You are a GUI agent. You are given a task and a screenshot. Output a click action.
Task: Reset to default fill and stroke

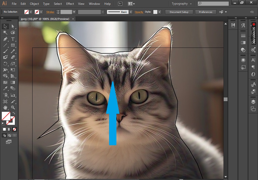click(3, 123)
